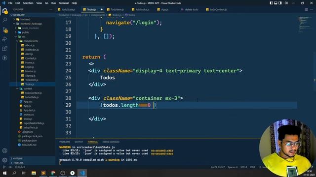The image size is (316, 177).
Task: Open the View menu
Action: [x=39, y=3]
